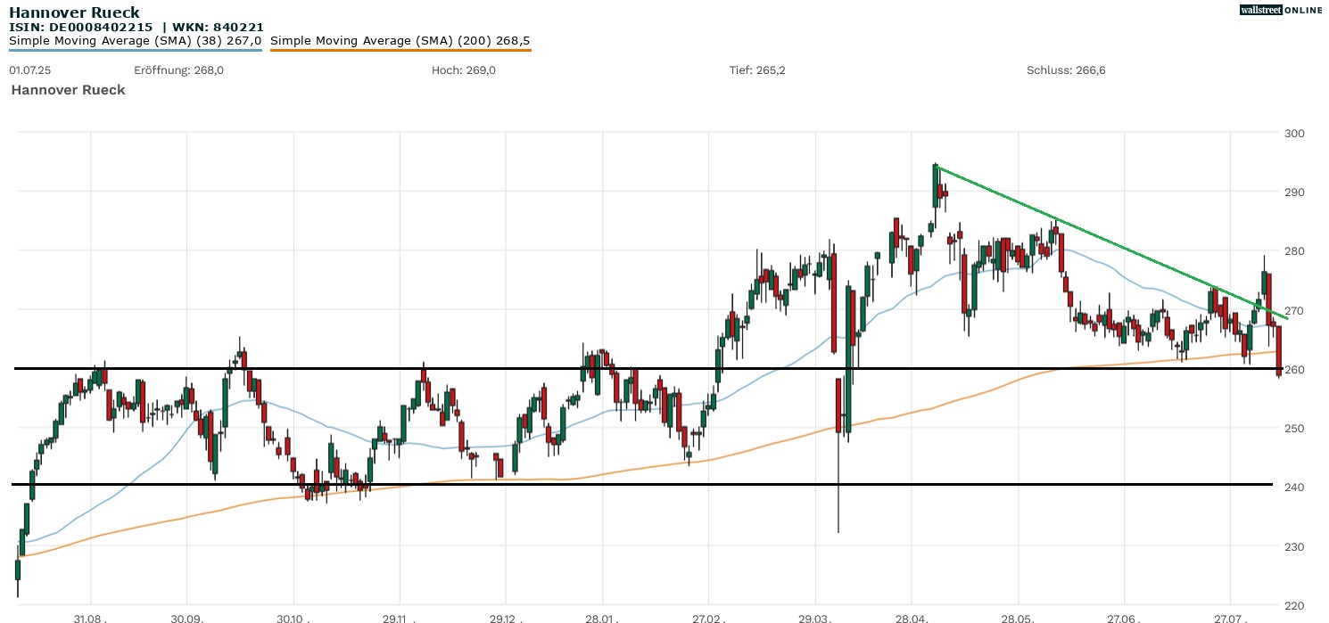The height and width of the screenshot is (623, 1329).
Task: Click the 280 price axis label
Action: point(1294,251)
